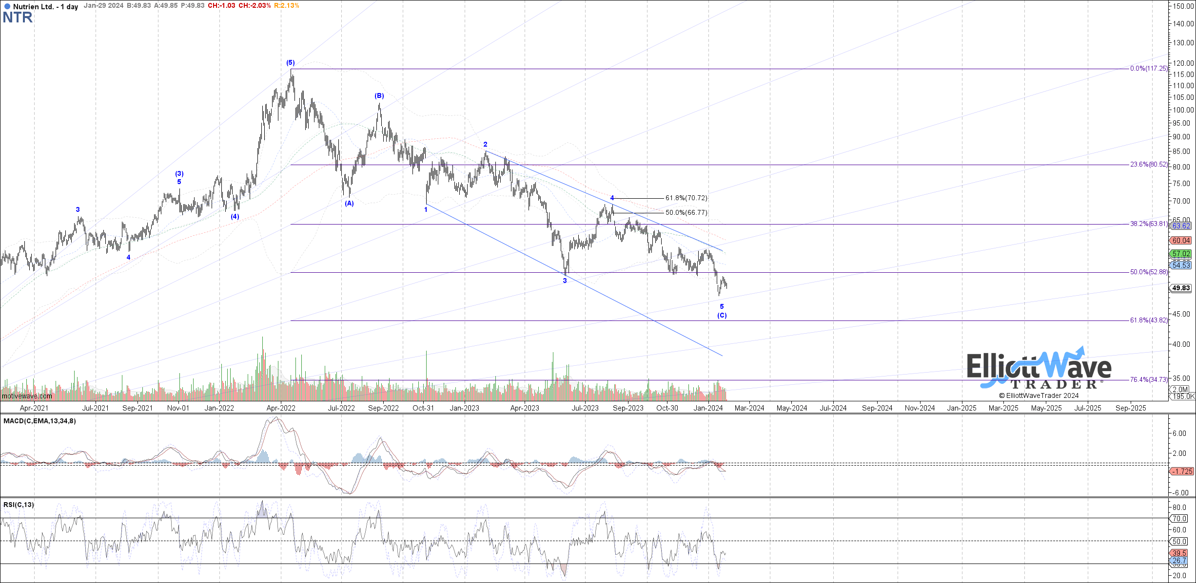The height and width of the screenshot is (583, 1196).
Task: Collapse the volume readout showing 2.0M
Action: pyautogui.click(x=1181, y=389)
